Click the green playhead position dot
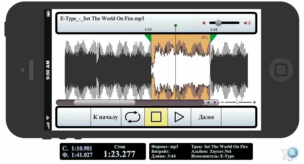Viewport: 304px width, 164px height. (x=175, y=25)
